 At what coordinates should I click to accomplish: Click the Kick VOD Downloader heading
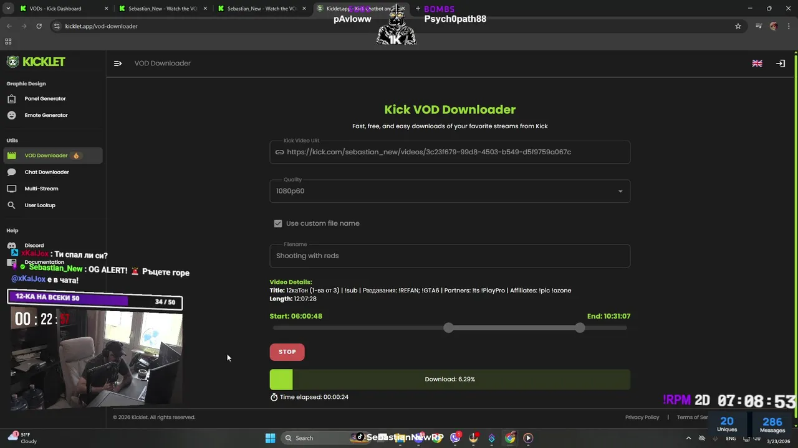pyautogui.click(x=449, y=110)
